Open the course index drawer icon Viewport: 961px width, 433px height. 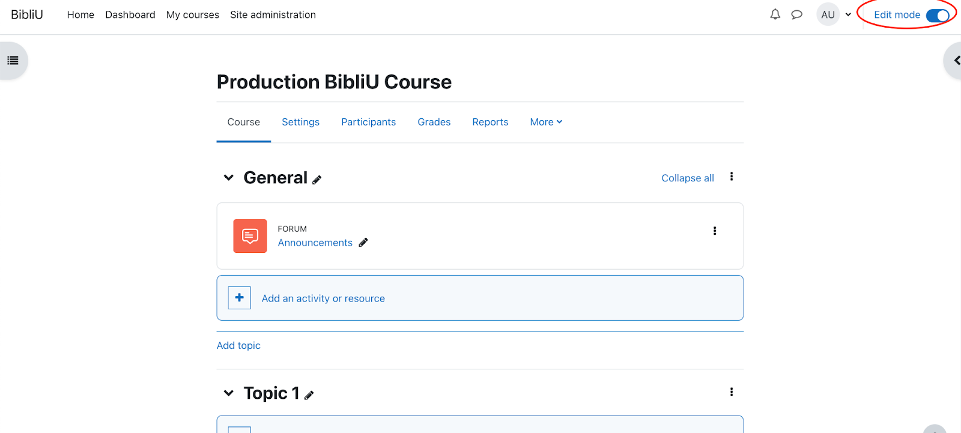point(13,61)
